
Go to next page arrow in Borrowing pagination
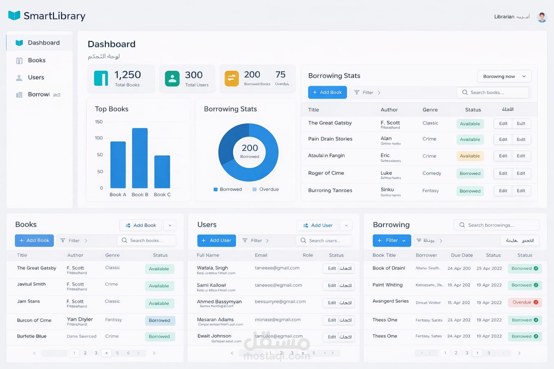coord(519,353)
